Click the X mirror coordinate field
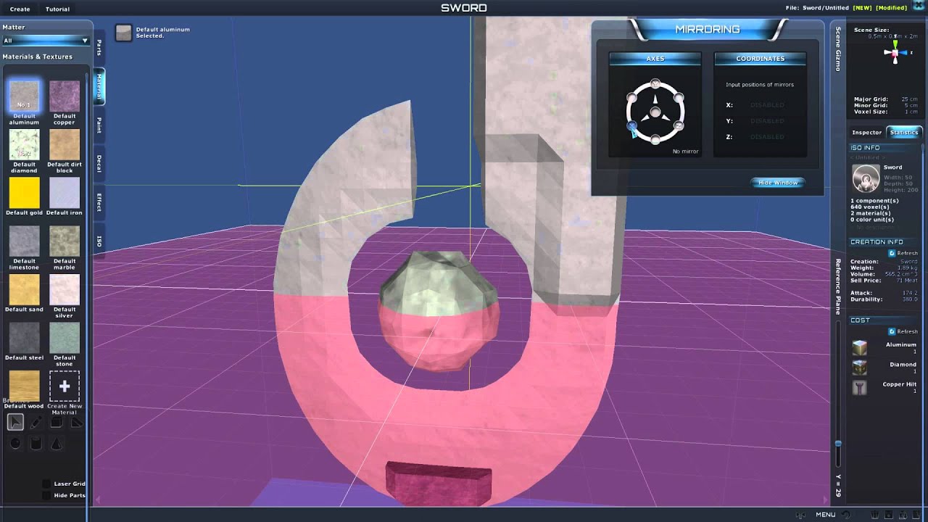 (767, 105)
